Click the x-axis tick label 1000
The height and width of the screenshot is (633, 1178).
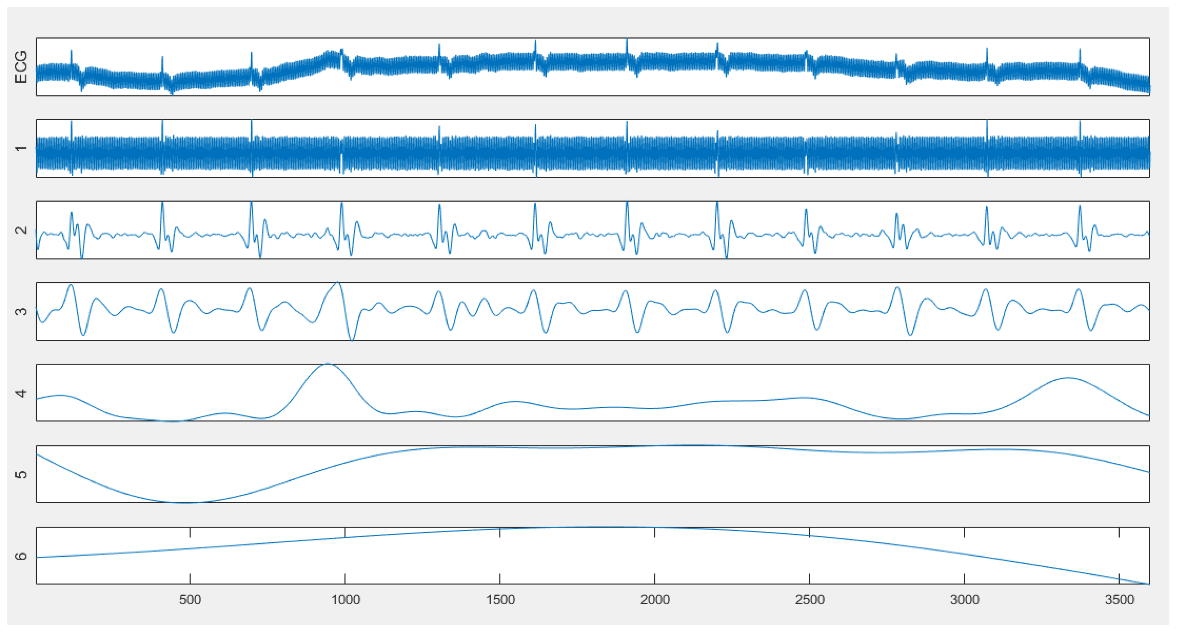pyautogui.click(x=345, y=600)
